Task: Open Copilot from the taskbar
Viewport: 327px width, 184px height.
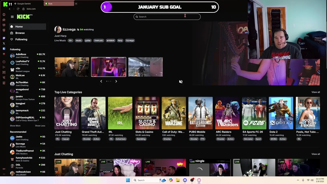Action: pos(171,180)
